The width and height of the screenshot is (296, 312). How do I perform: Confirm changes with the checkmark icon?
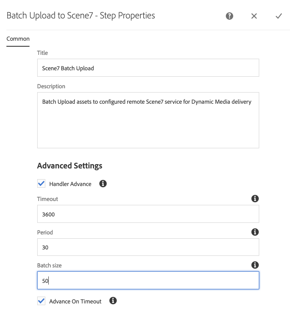click(x=279, y=16)
